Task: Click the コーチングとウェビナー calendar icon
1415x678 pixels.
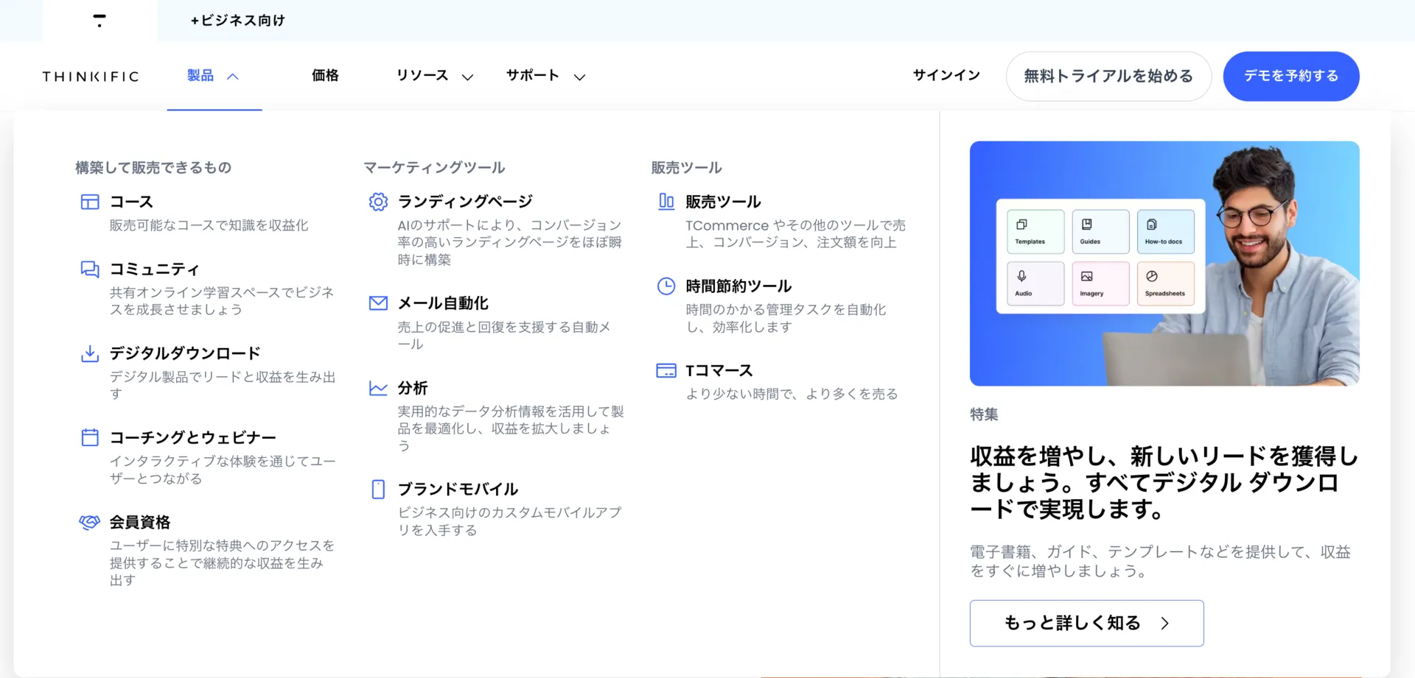Action: coord(90,438)
